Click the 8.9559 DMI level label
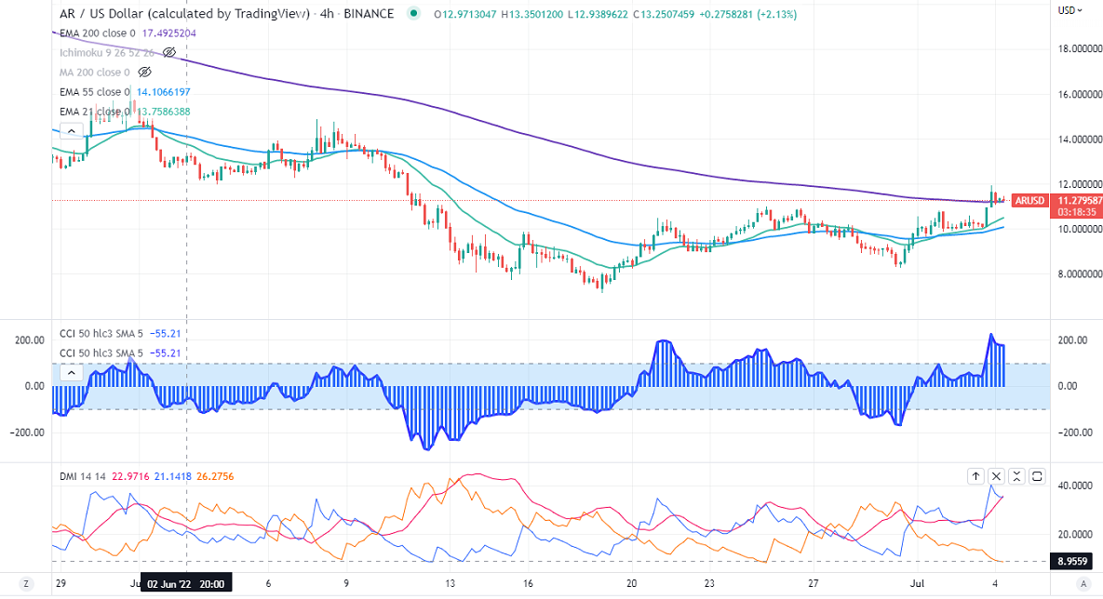This screenshot has height=599, width=1103. pos(1072,561)
